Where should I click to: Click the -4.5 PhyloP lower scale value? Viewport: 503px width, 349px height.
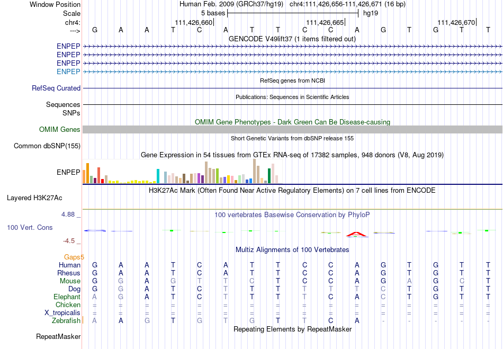coord(69,240)
